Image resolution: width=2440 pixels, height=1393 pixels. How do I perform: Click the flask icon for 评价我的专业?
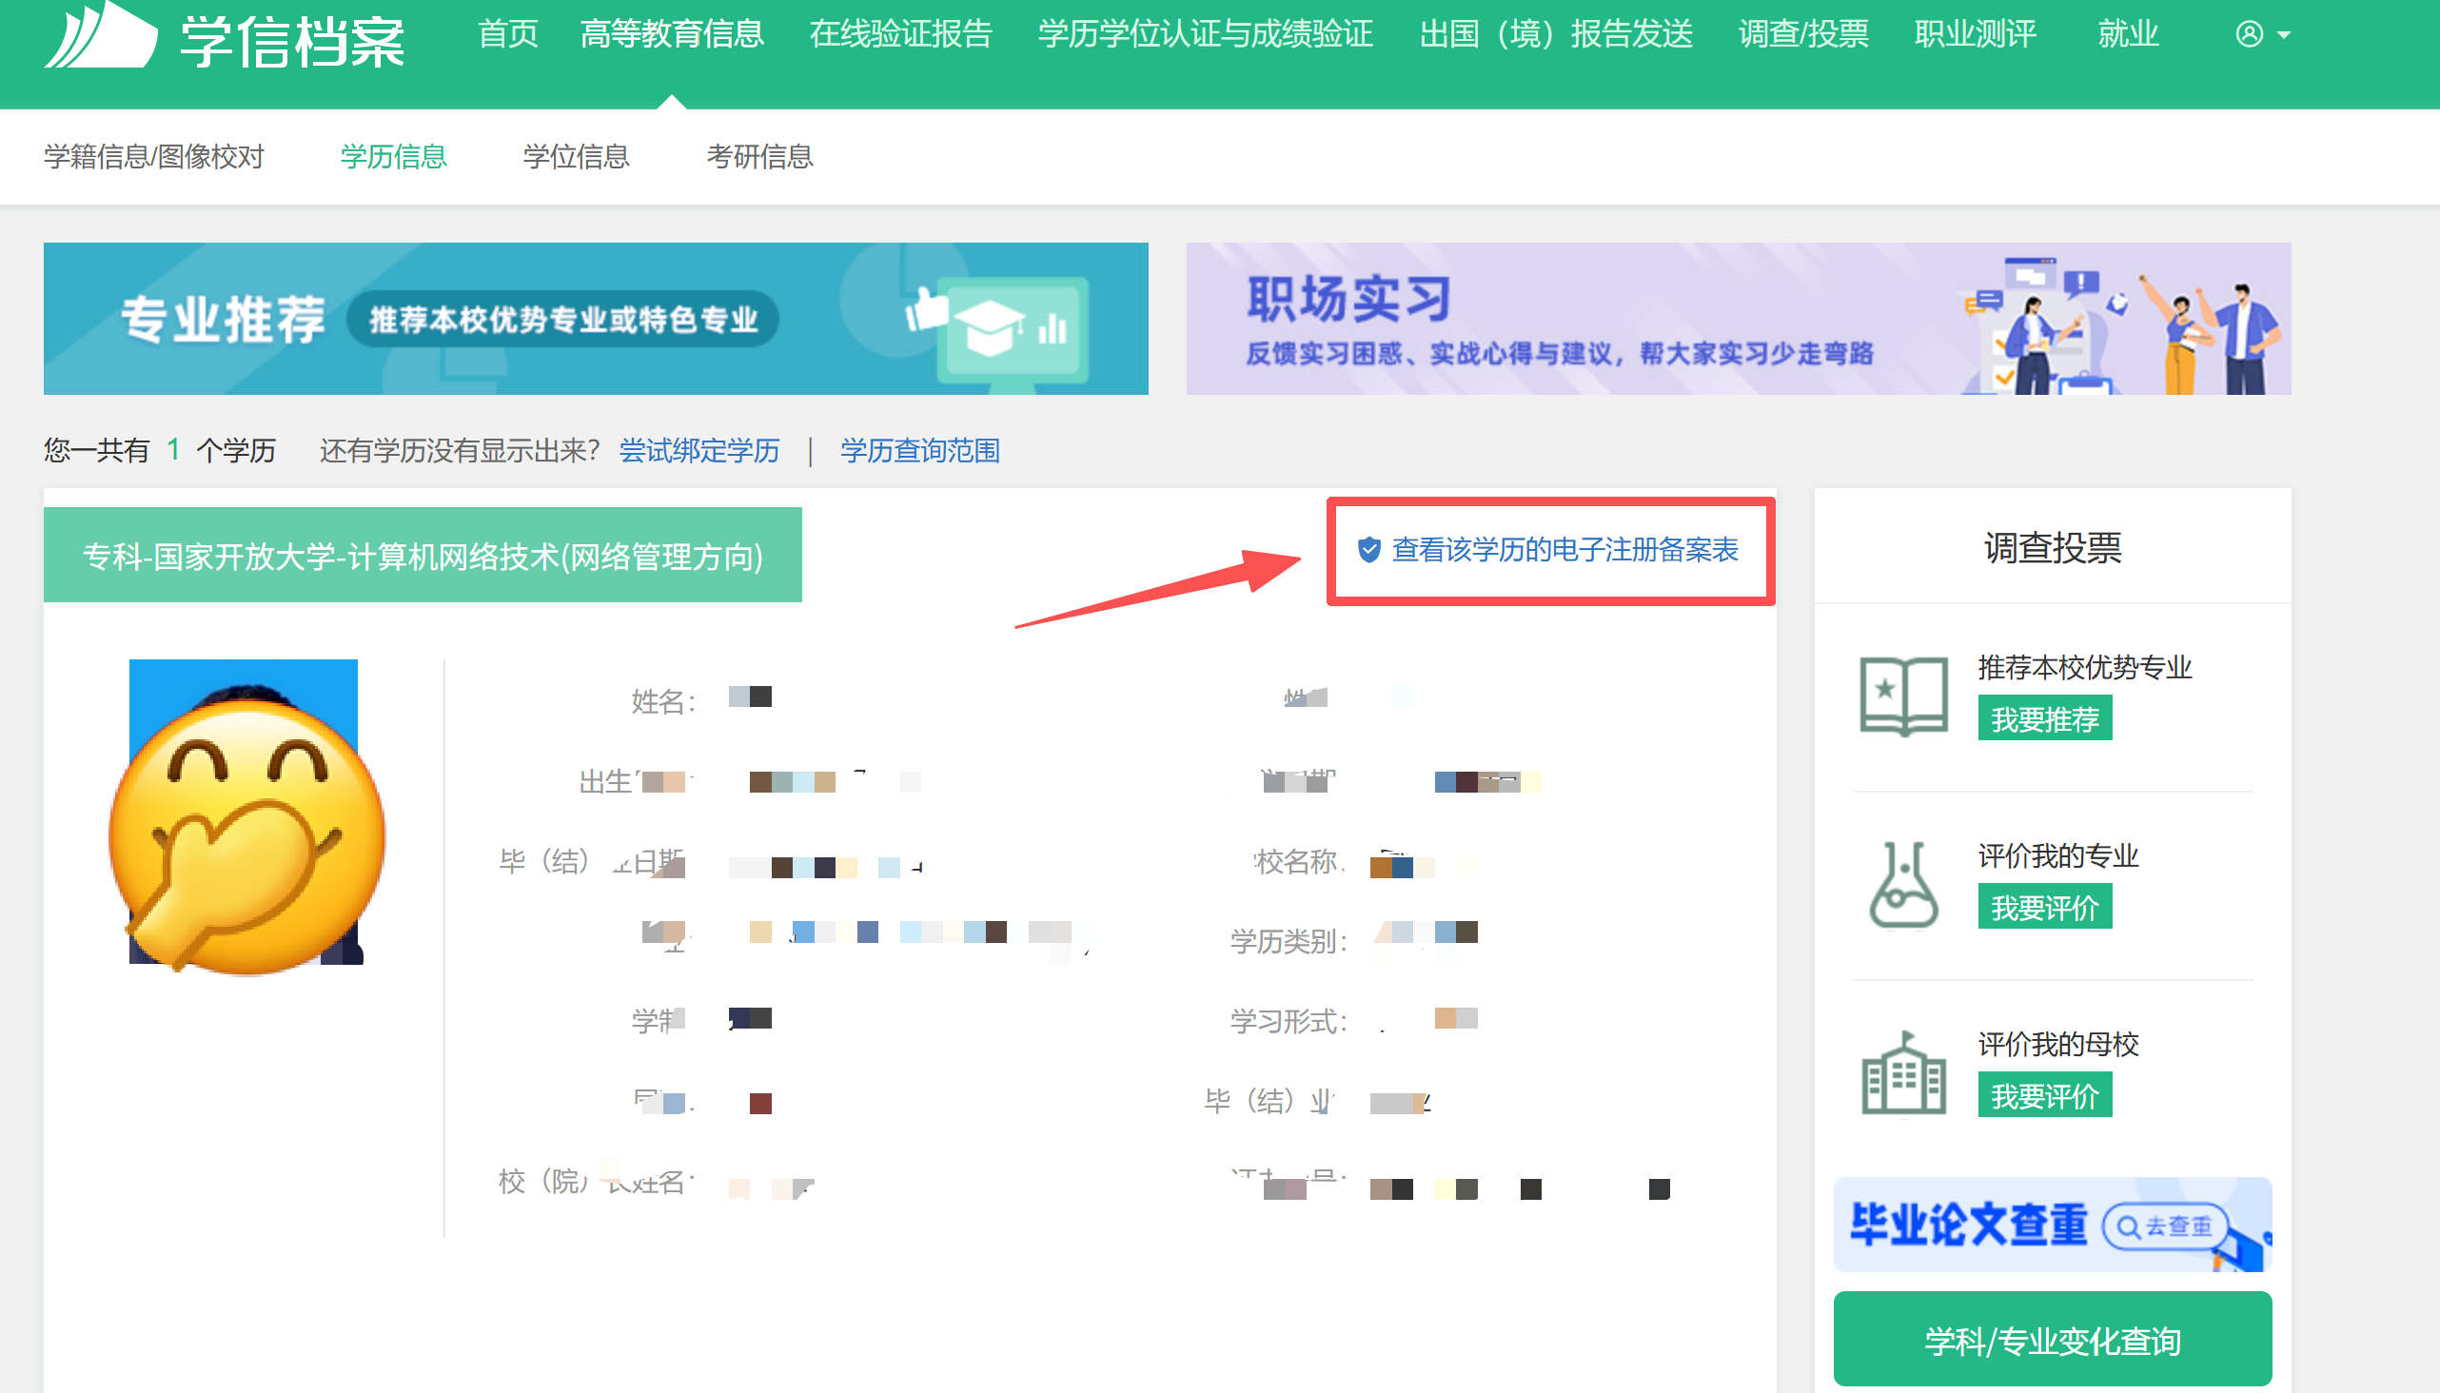click(1903, 884)
